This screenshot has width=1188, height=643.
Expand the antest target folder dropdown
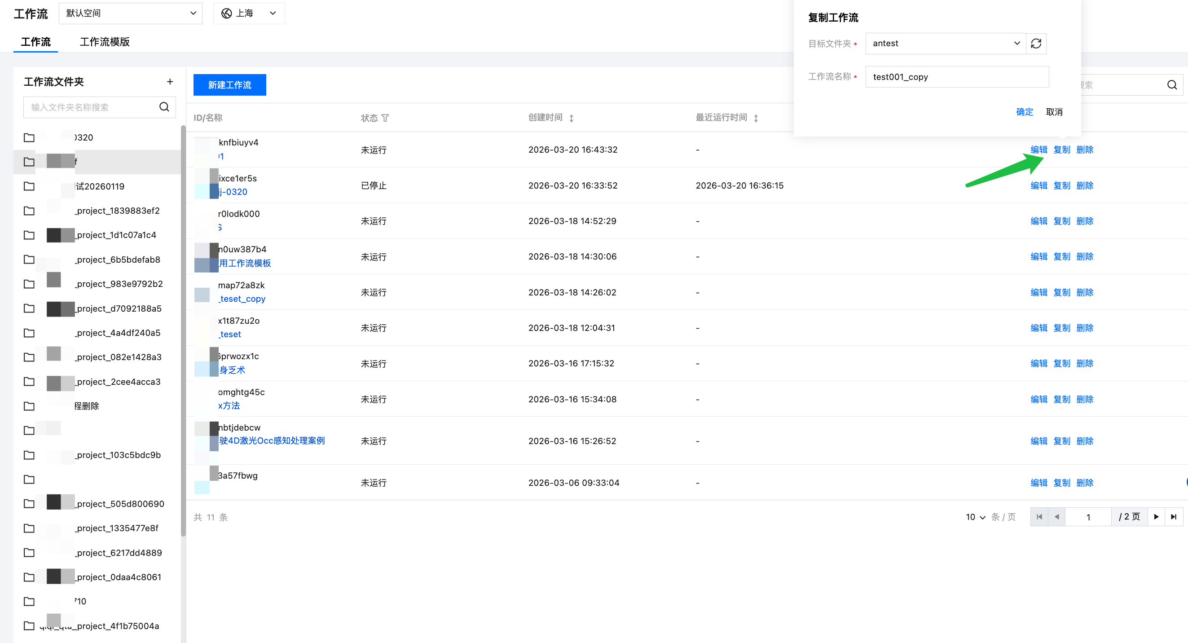click(x=946, y=44)
